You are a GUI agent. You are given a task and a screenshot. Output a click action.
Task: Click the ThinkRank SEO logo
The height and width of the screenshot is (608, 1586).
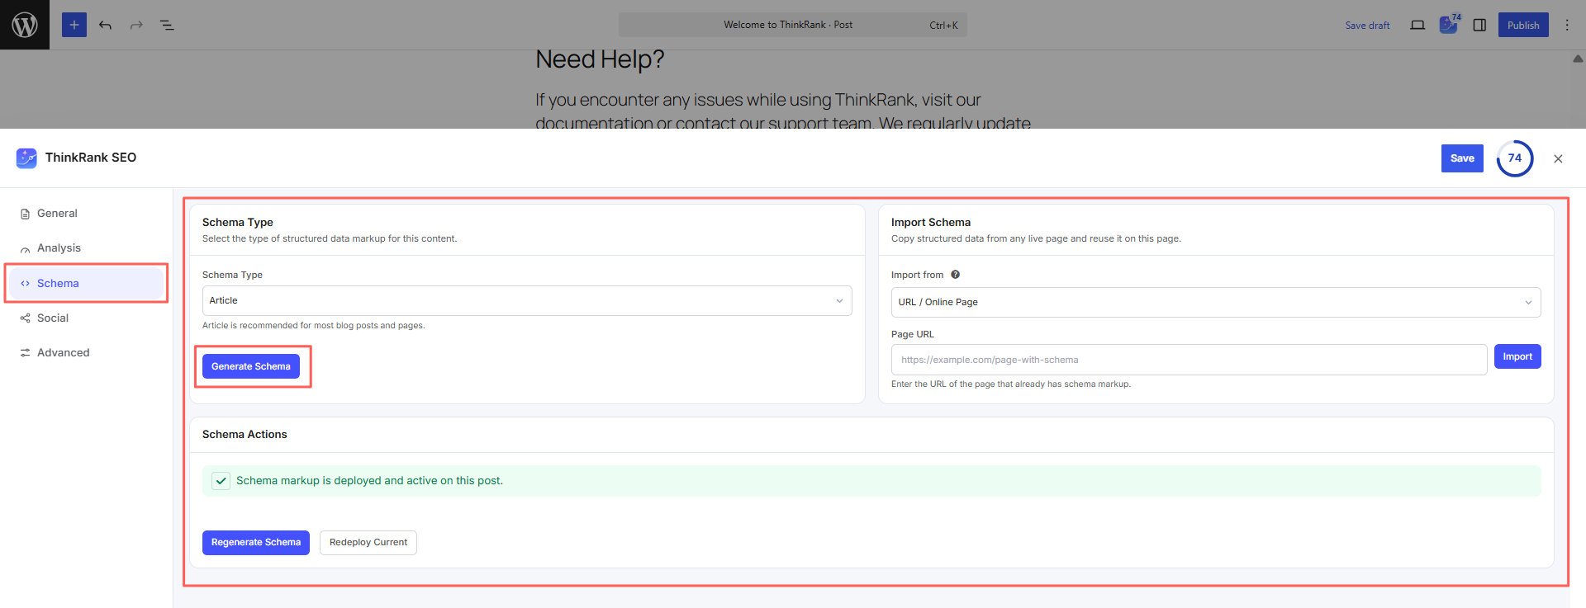(26, 158)
